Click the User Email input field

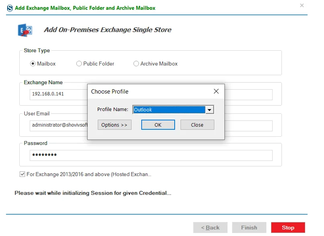pos(151,126)
